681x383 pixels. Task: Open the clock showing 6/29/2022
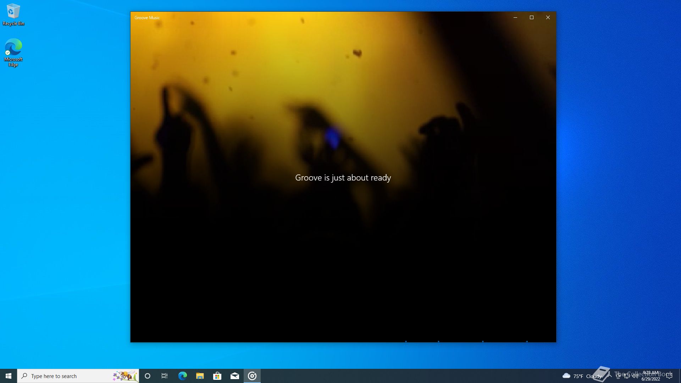point(651,376)
